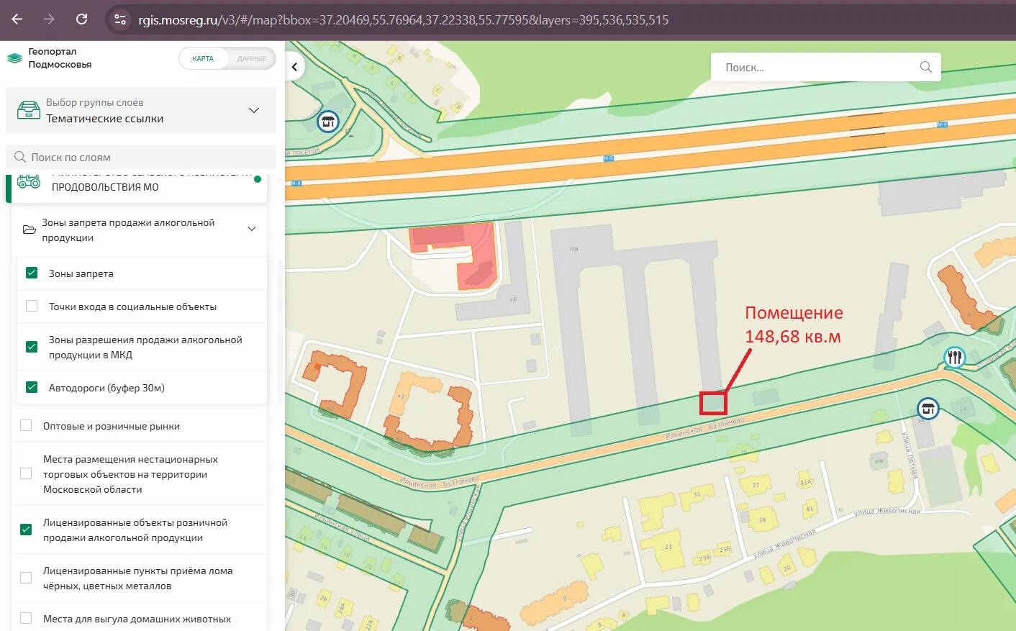This screenshot has width=1016, height=631.
Task: Enable Оптовые и розничные рынки layer
Action: click(x=26, y=426)
